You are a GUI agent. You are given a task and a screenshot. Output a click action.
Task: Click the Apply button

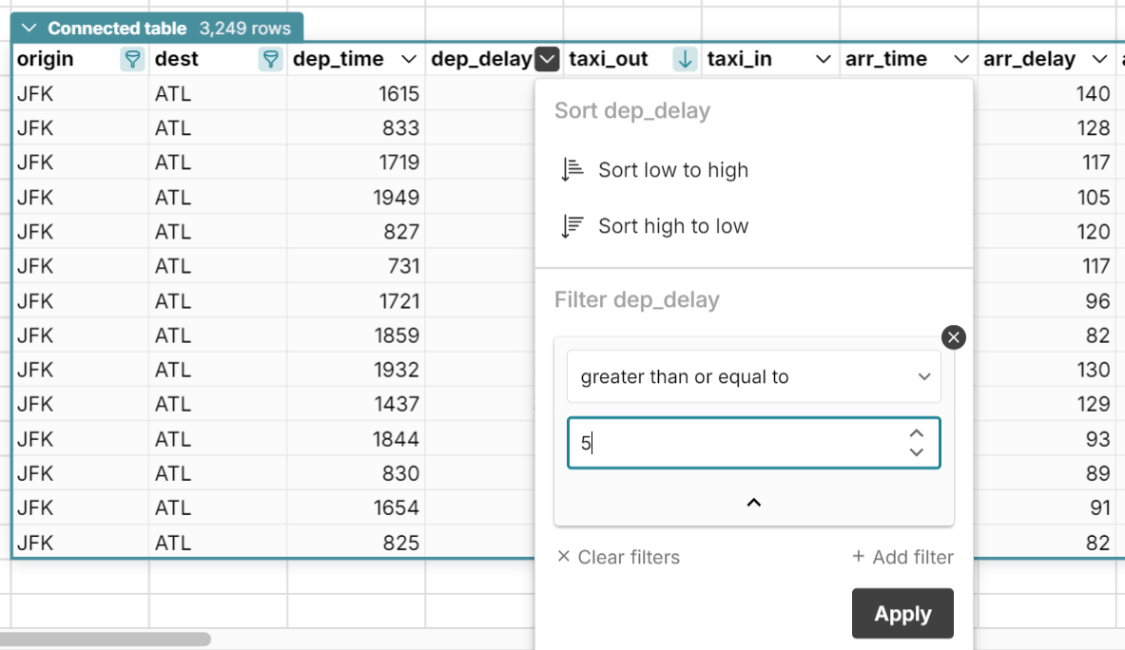[902, 613]
